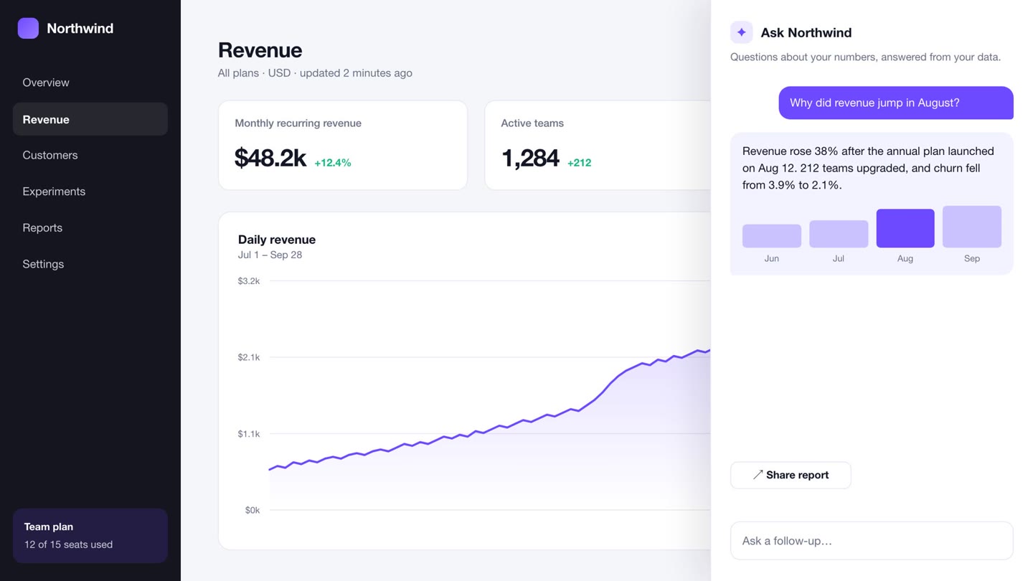Click the $3.2k axis label
The height and width of the screenshot is (581, 1033).
pyautogui.click(x=249, y=280)
